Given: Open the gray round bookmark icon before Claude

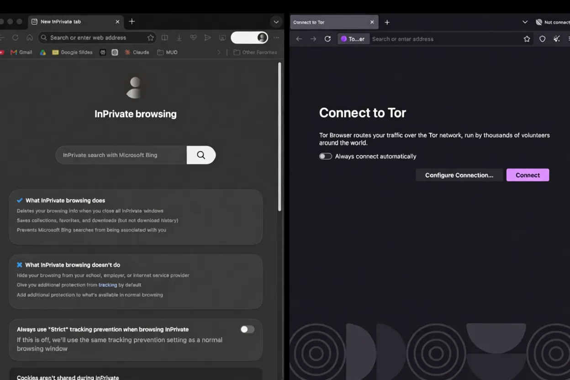Looking at the screenshot, I should (x=115, y=53).
